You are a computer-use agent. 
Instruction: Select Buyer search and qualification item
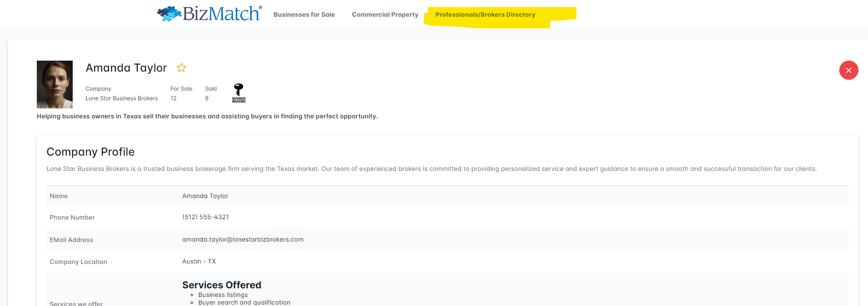pos(244,302)
